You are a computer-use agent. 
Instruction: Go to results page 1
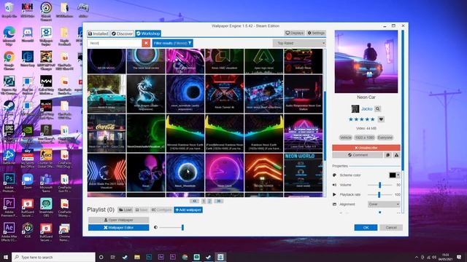pos(204,201)
